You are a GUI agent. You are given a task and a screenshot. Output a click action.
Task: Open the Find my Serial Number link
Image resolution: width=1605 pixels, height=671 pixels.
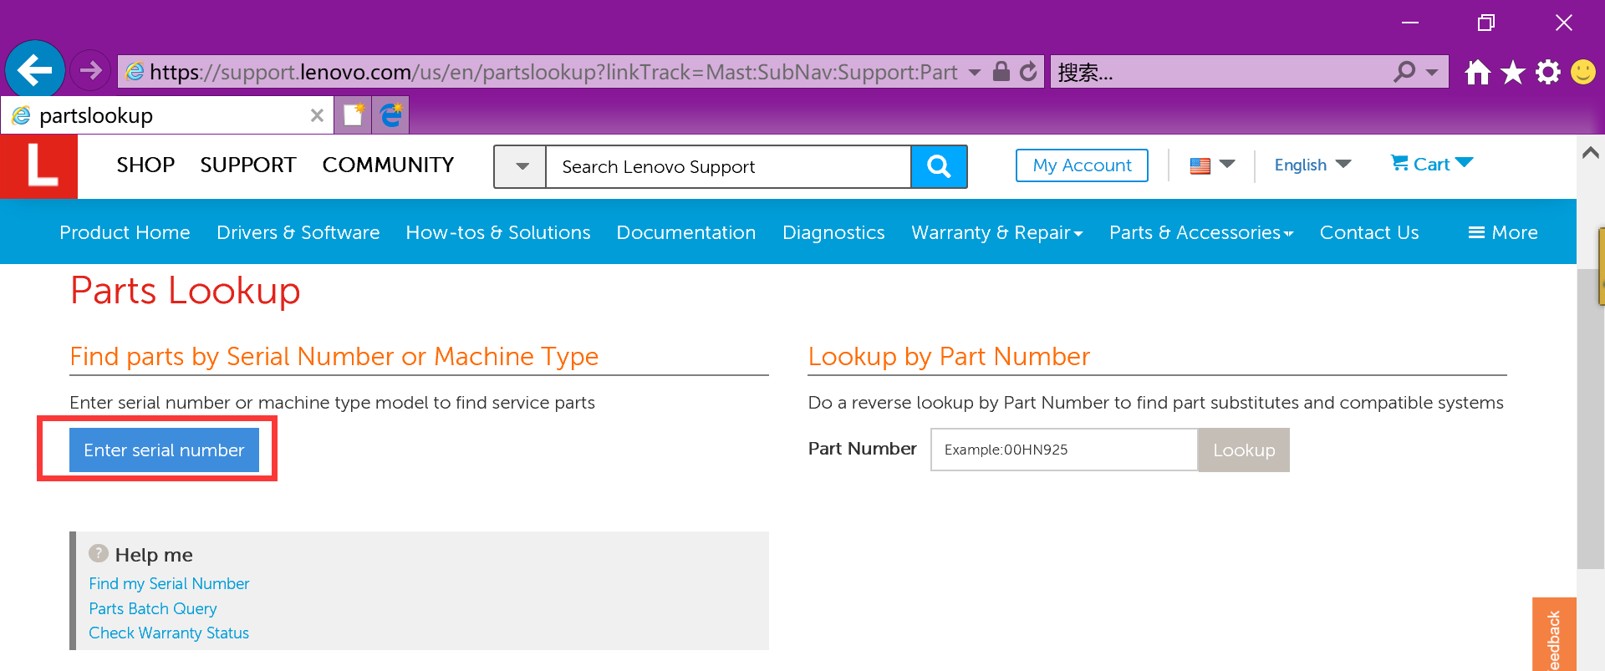click(x=169, y=583)
